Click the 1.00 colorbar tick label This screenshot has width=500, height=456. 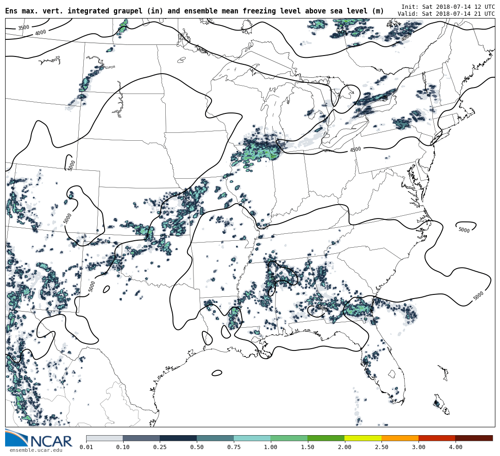click(x=270, y=447)
